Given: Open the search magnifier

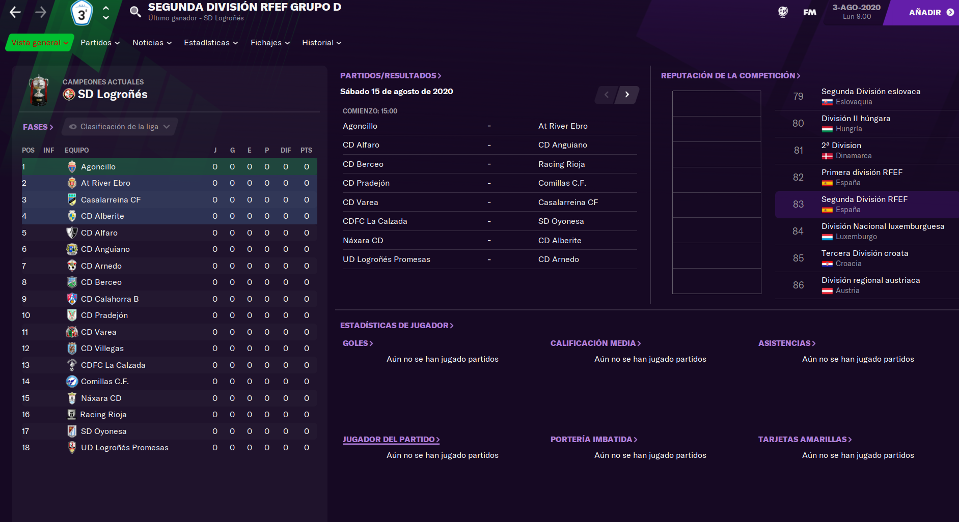Looking at the screenshot, I should 135,12.
